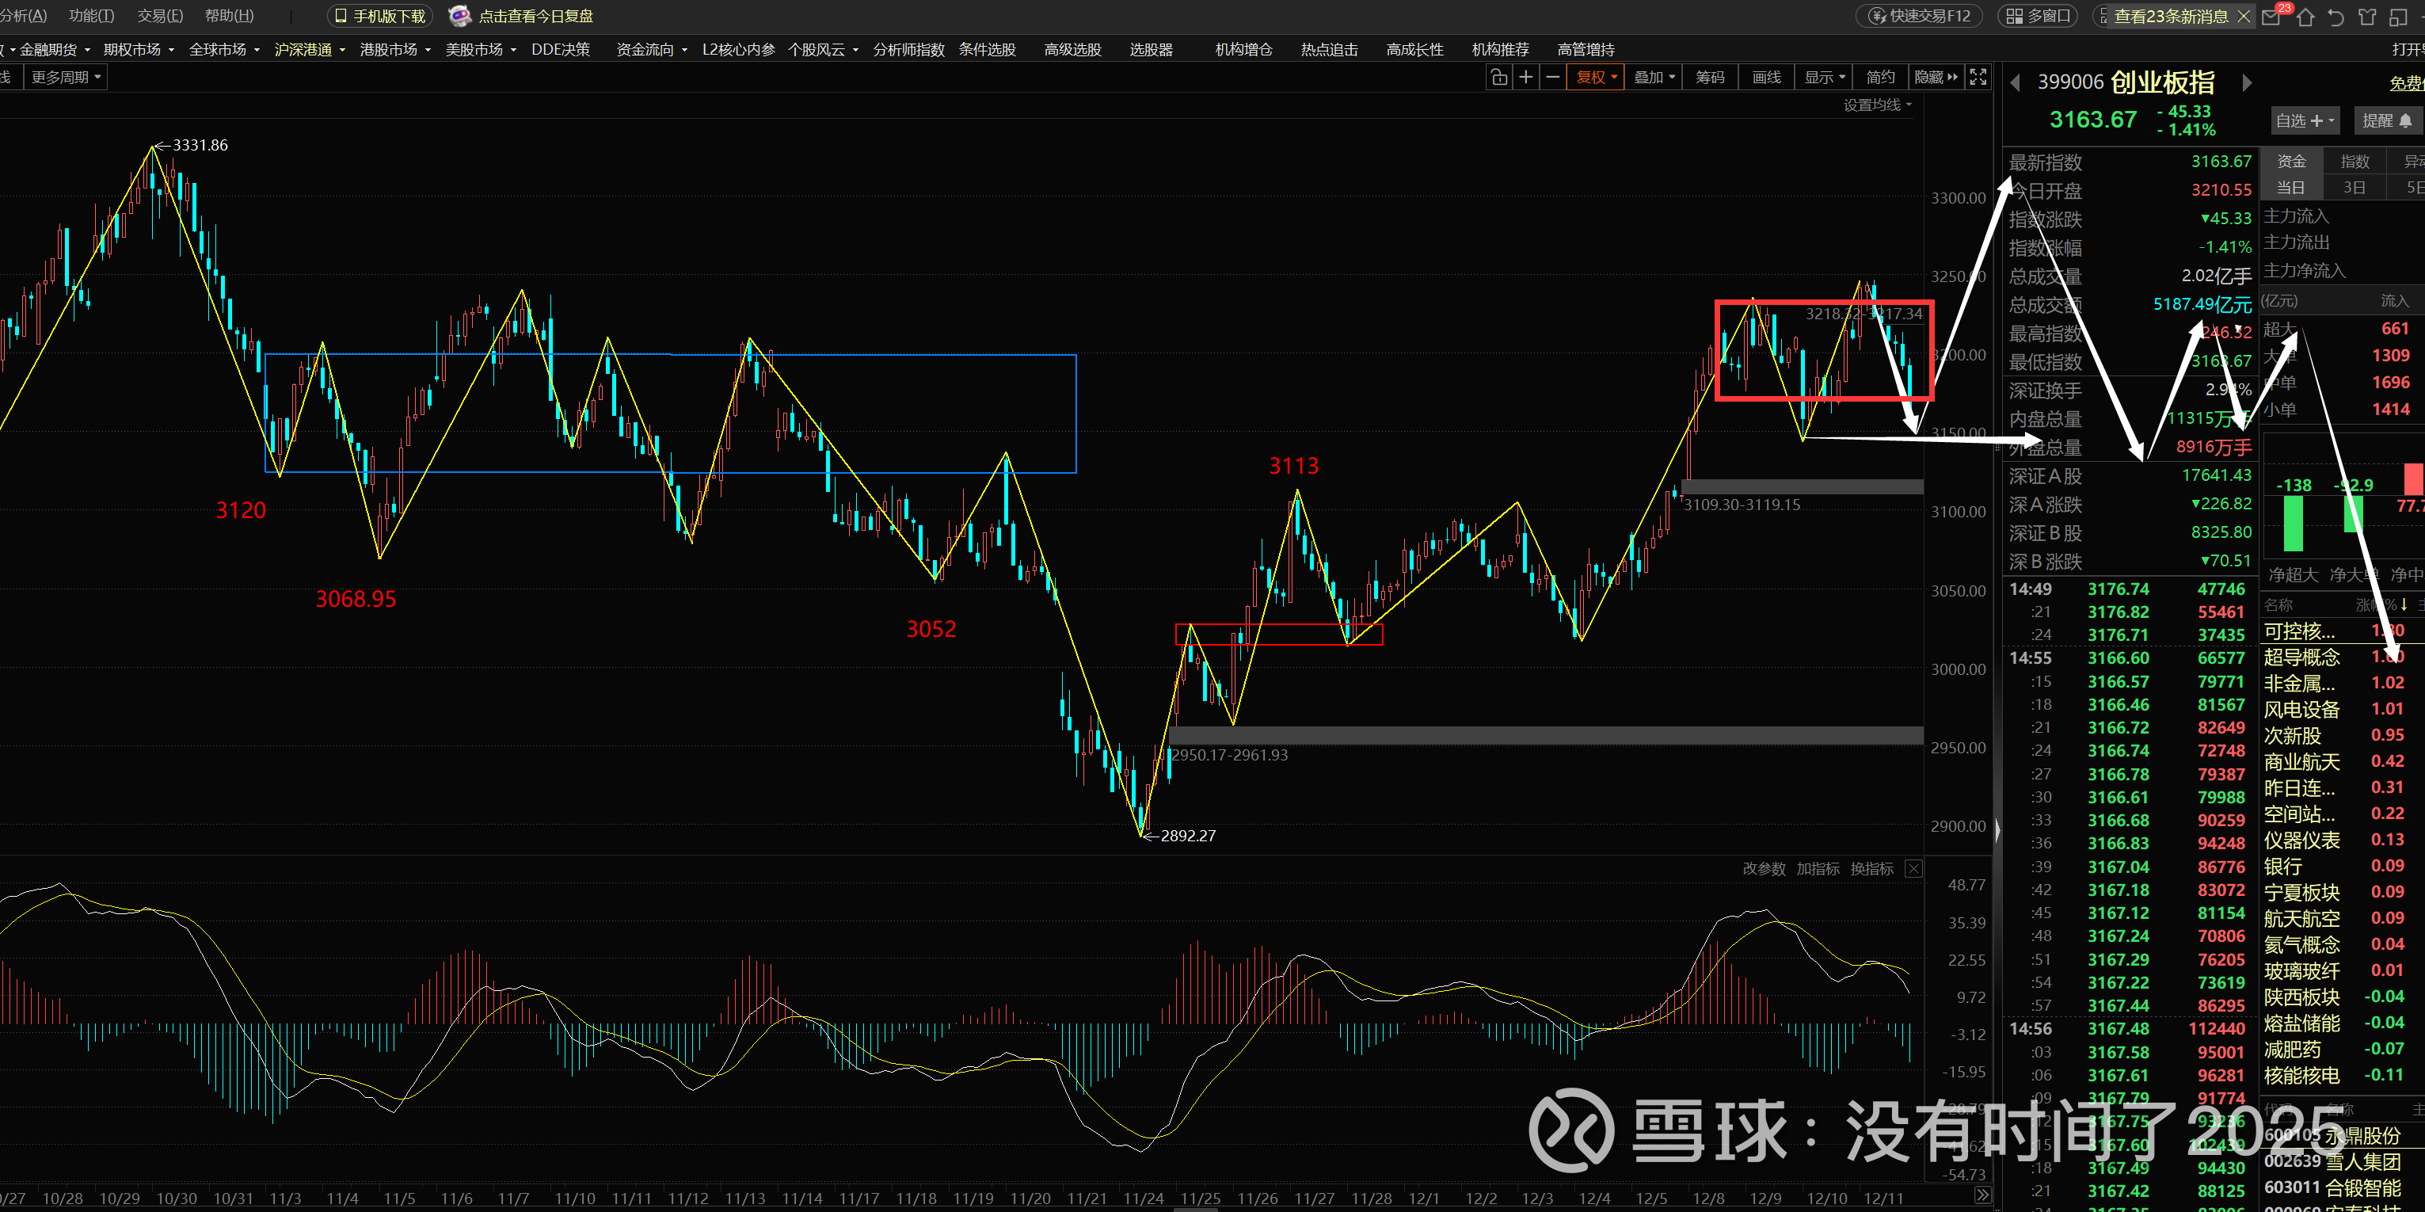The height and width of the screenshot is (1212, 2425).
Task: Zoom in chart with plus icon
Action: pos(1526,77)
